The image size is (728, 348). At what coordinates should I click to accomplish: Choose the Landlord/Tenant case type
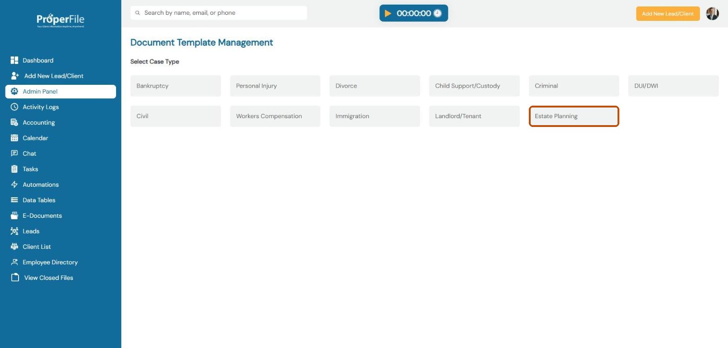coord(474,116)
